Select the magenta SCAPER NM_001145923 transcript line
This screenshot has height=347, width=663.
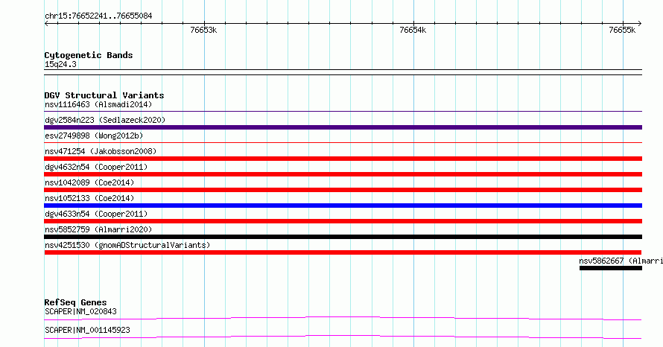click(343, 337)
